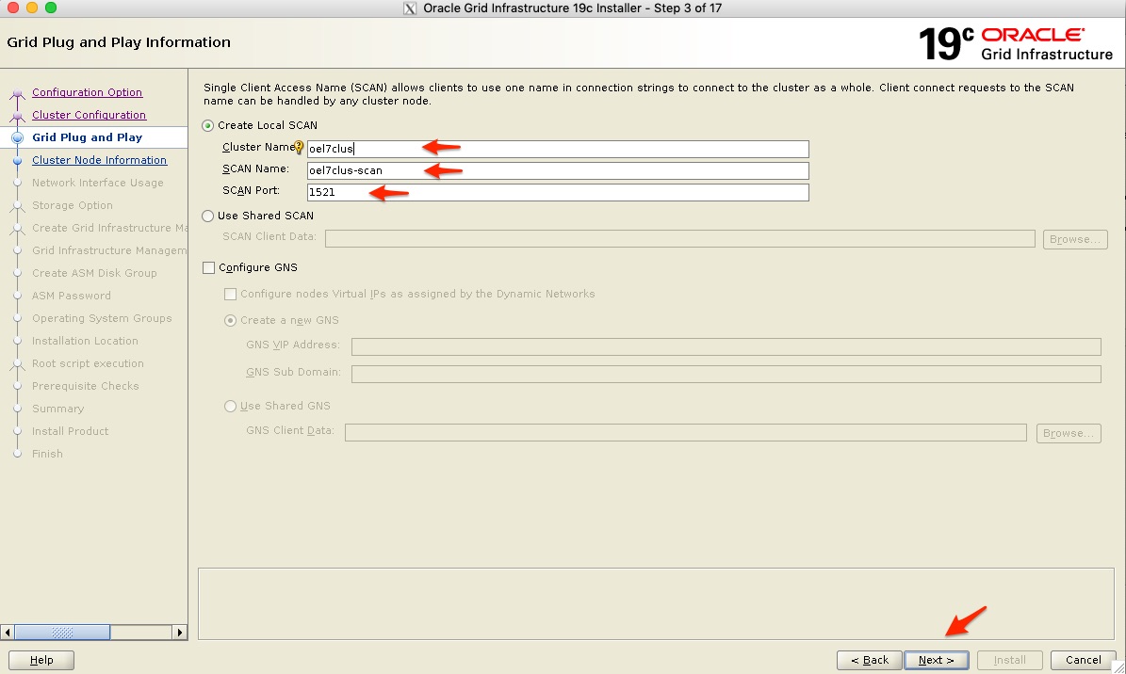Click the X11 icon in title bar
The width and height of the screenshot is (1126, 674).
409,8
